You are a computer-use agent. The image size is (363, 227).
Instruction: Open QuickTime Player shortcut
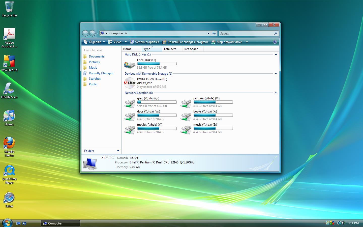[x=9, y=175]
